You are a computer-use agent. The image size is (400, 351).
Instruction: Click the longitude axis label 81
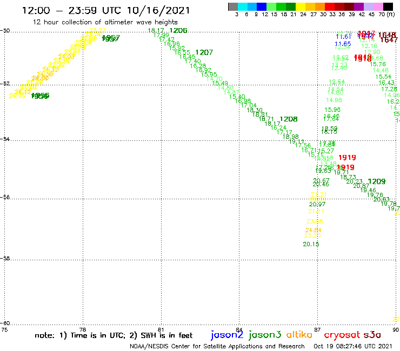point(161,329)
